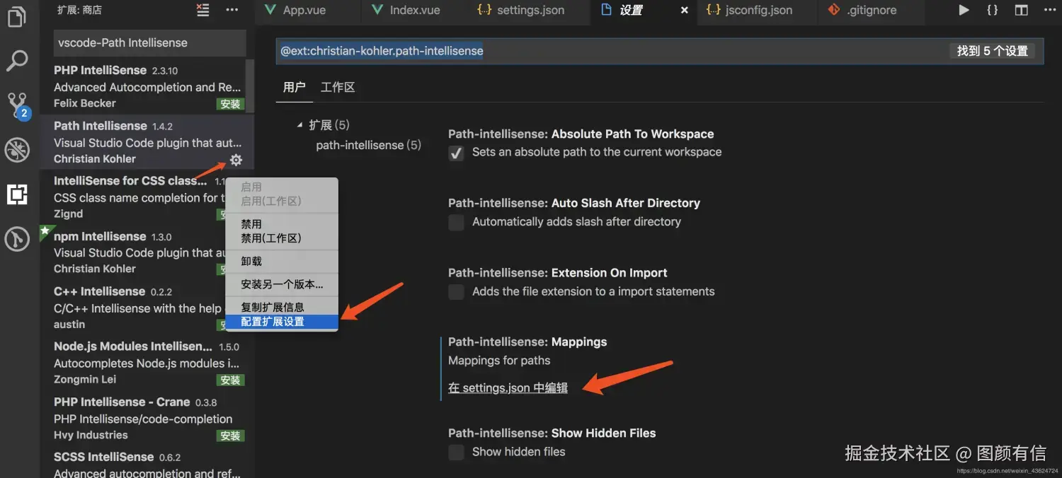Install PHP Intellisense - Crane extension
The height and width of the screenshot is (478, 1062).
(230, 436)
